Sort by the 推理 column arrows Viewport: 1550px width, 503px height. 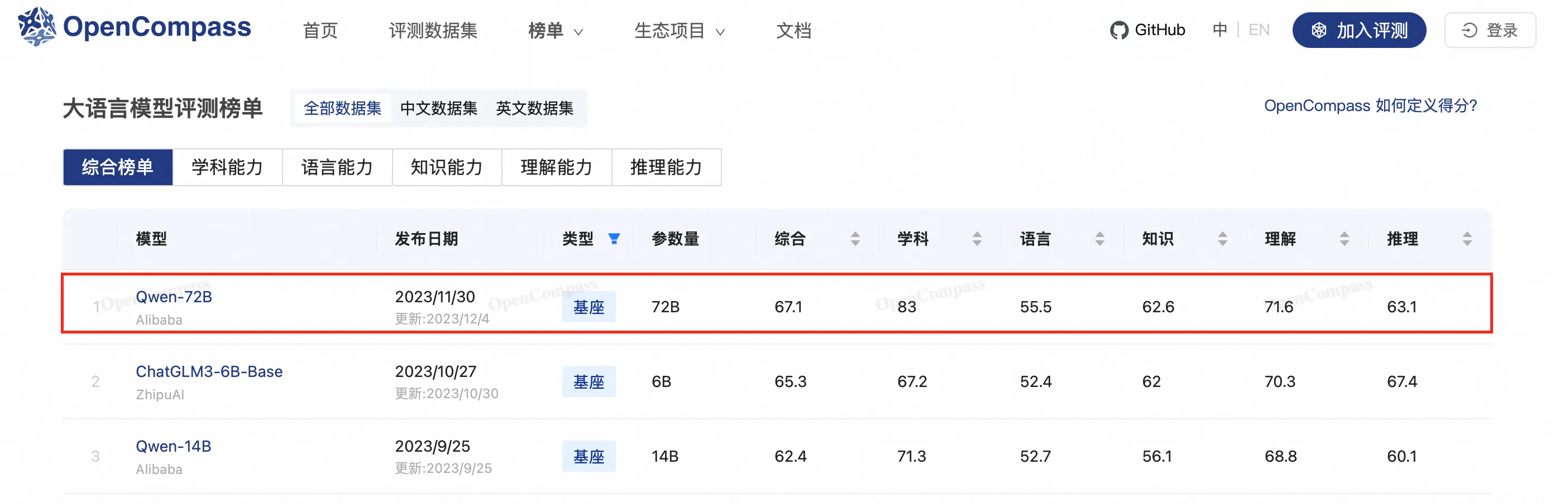(1467, 239)
